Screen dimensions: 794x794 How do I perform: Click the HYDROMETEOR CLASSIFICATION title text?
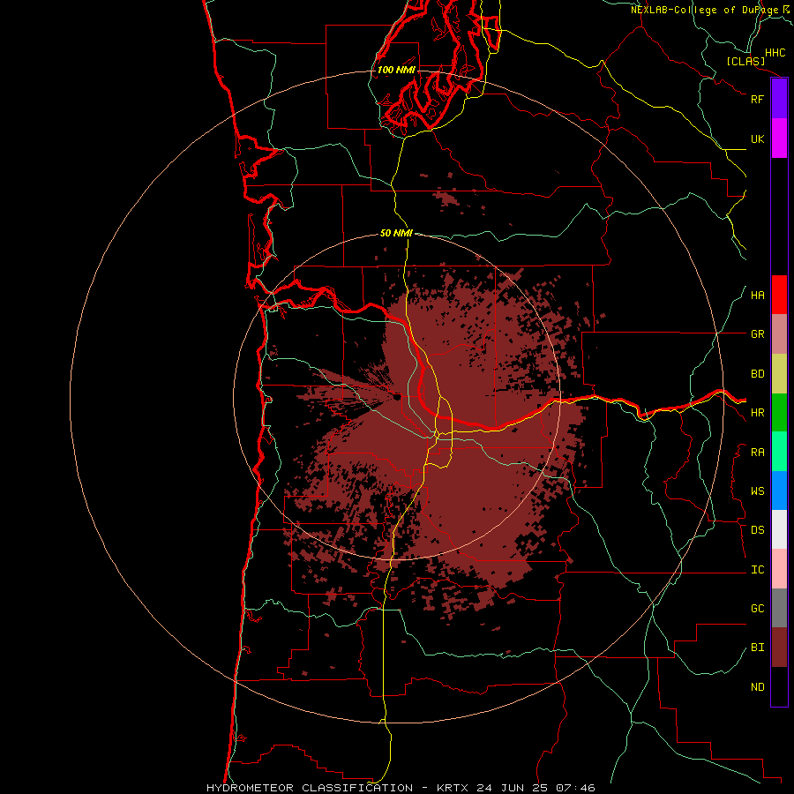point(310,788)
